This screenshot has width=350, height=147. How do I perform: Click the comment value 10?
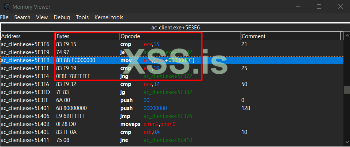tap(244, 132)
